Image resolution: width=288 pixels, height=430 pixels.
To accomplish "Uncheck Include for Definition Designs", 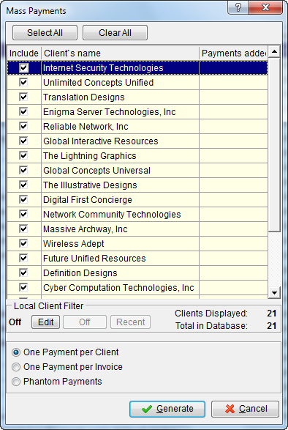I will pyautogui.click(x=23, y=273).
